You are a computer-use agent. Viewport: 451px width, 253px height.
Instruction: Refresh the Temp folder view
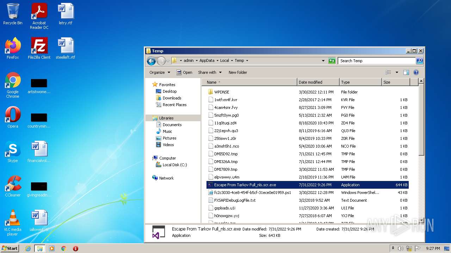(332, 61)
